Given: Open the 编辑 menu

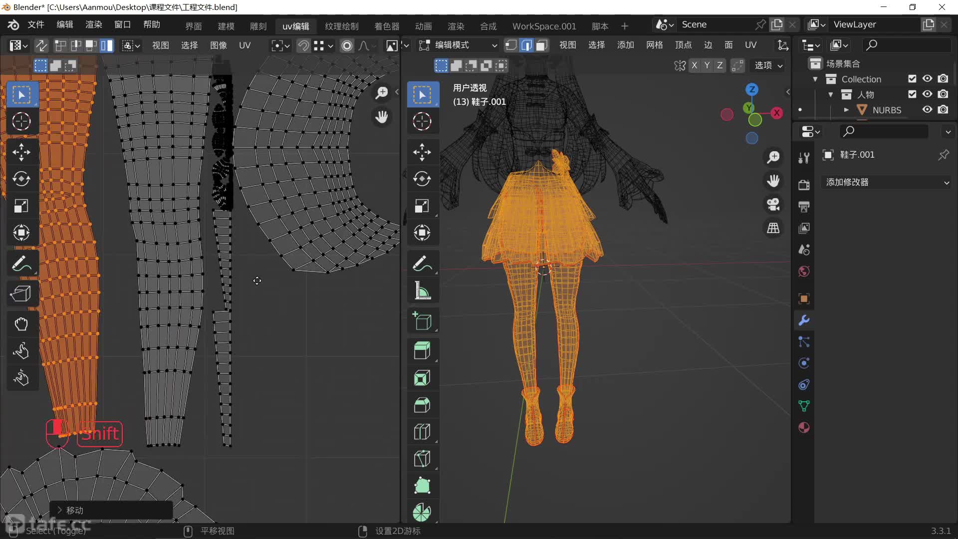Looking at the screenshot, I should (x=64, y=24).
